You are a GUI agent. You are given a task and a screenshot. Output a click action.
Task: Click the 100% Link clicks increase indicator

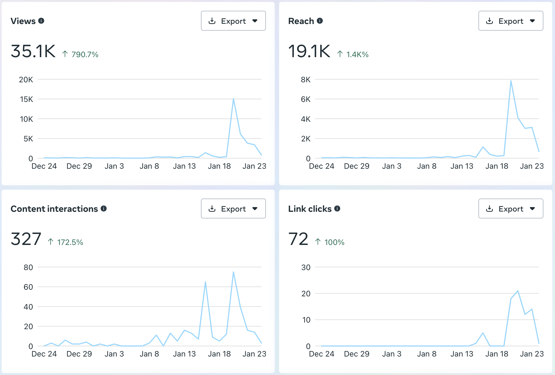tap(330, 242)
